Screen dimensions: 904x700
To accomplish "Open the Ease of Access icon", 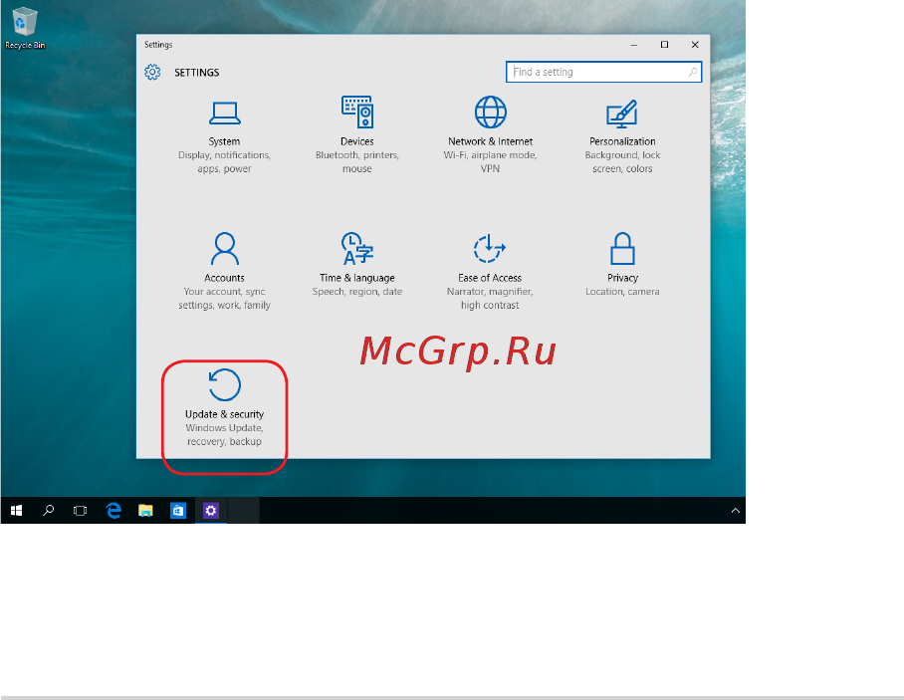I will pyautogui.click(x=490, y=249).
